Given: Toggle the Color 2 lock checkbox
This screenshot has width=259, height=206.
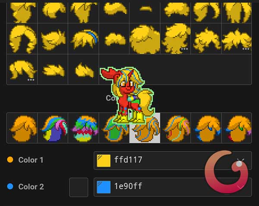Looking at the screenshot, I should 79,187.
